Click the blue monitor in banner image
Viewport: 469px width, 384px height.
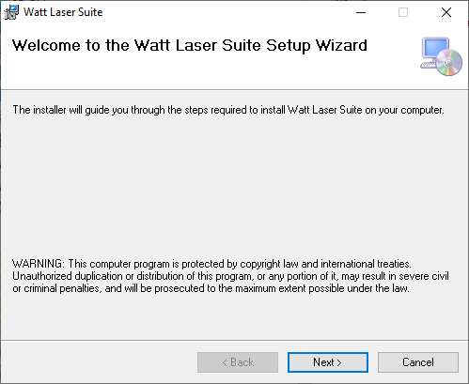[x=435, y=48]
